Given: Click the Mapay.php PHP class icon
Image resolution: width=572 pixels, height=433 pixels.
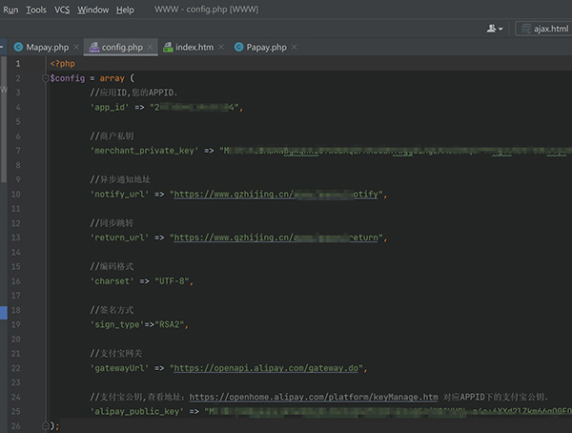Looking at the screenshot, I should [18, 47].
